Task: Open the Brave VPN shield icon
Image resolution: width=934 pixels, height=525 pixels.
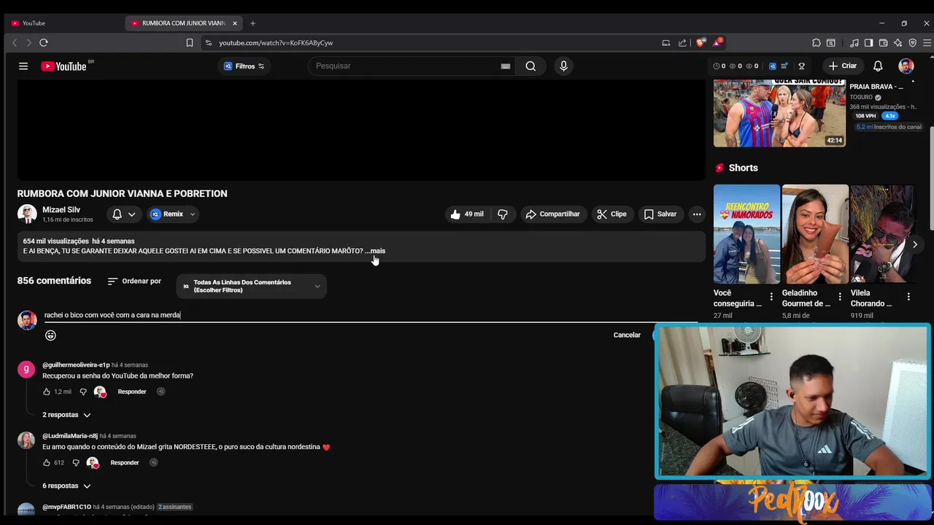Action: [x=912, y=43]
